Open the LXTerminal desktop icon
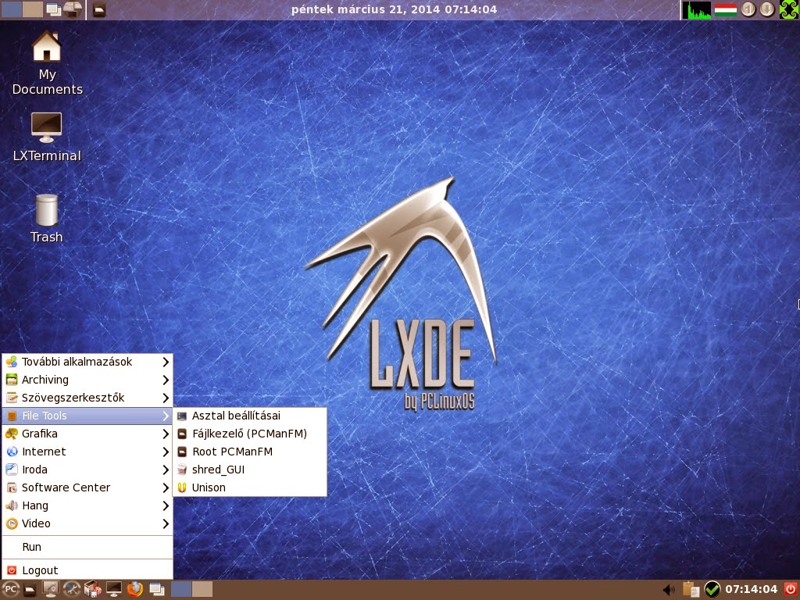800x600 pixels. [47, 137]
